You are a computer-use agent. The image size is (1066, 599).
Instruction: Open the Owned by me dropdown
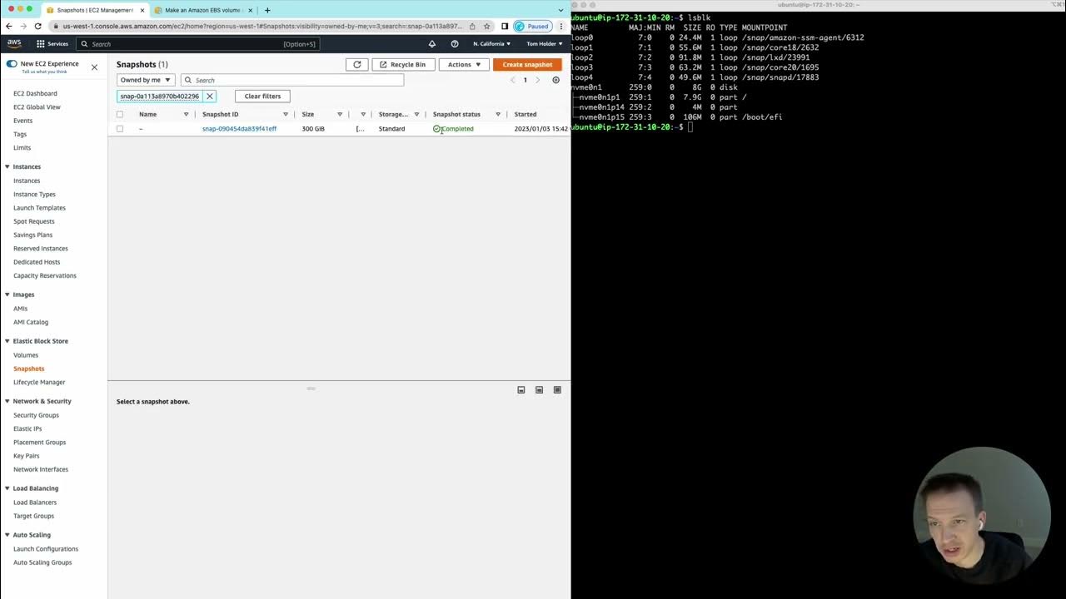(145, 80)
